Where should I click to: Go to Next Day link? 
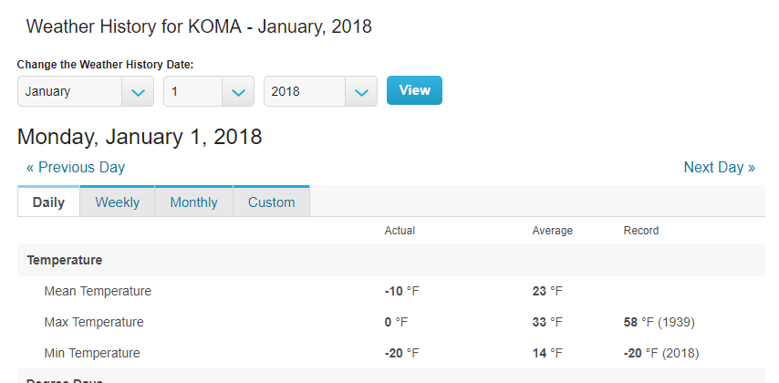pos(719,168)
